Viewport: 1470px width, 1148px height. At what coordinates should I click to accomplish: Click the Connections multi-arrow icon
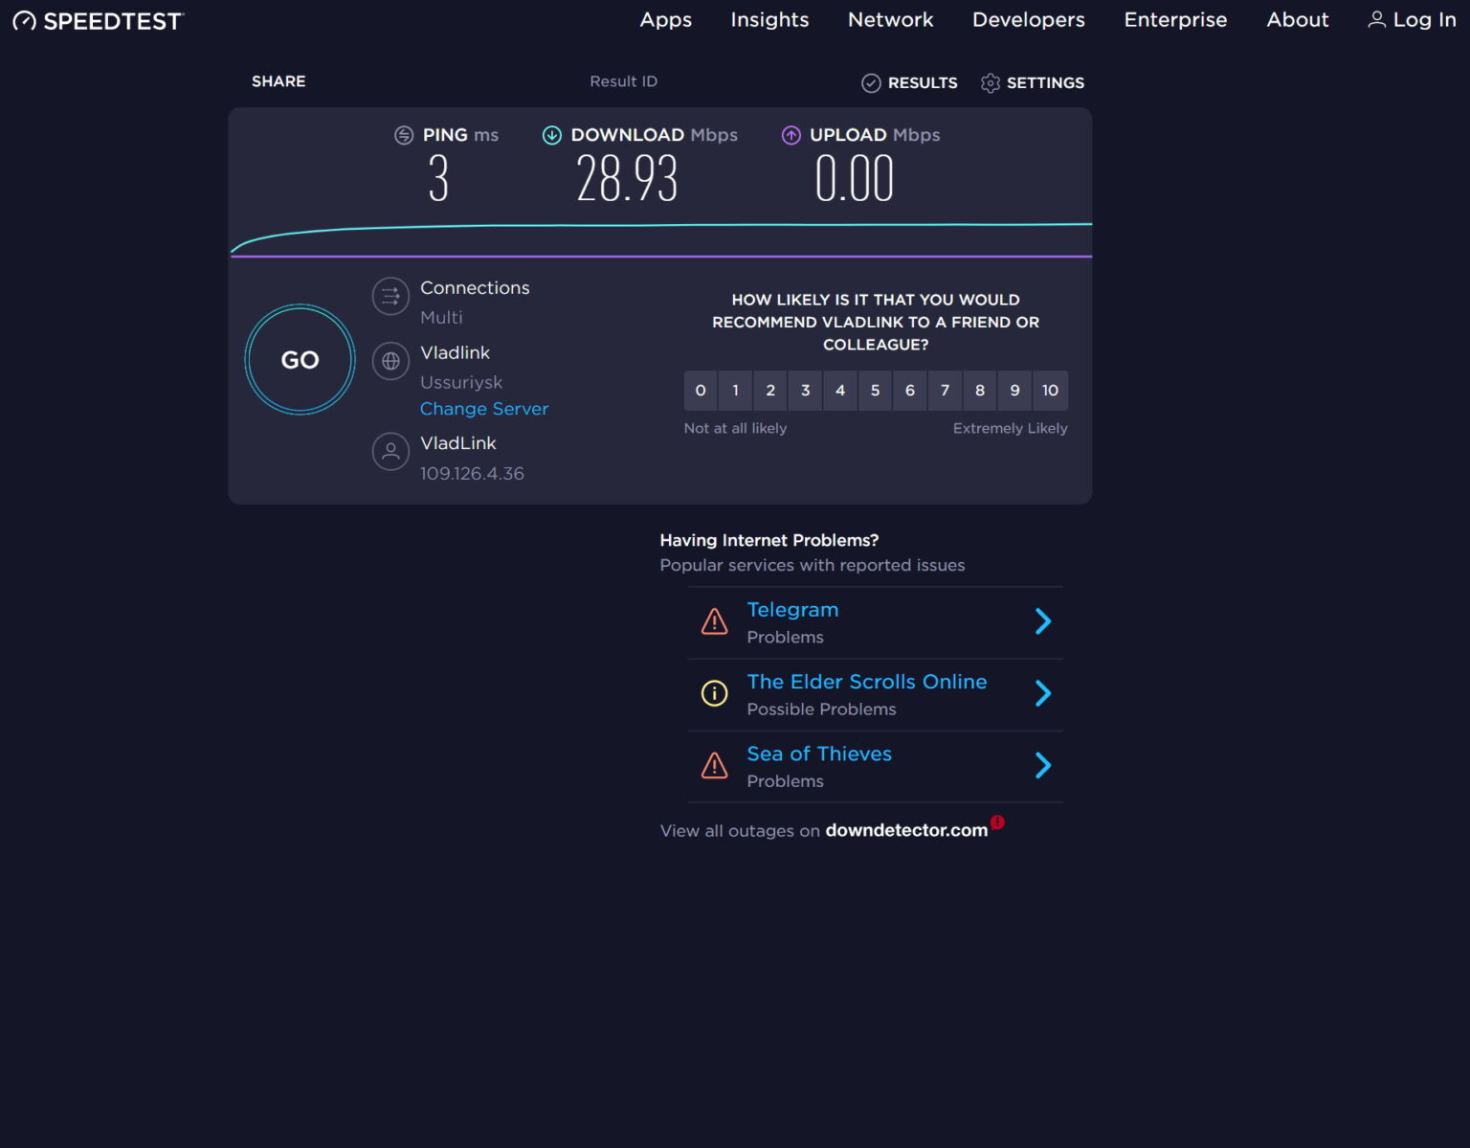(390, 296)
